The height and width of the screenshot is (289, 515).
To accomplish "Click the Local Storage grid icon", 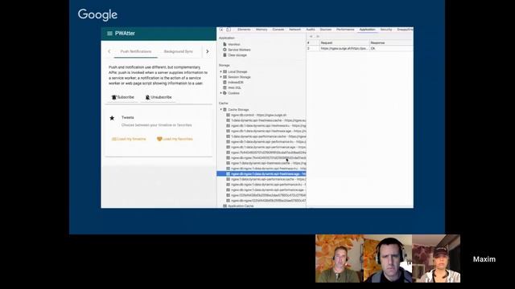I will (x=225, y=71).
